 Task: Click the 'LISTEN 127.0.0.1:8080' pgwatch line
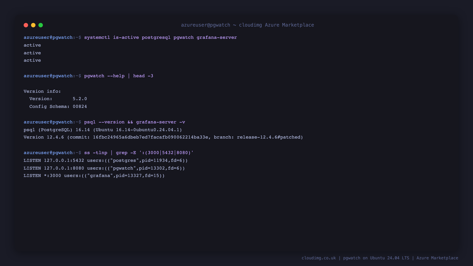pos(104,168)
